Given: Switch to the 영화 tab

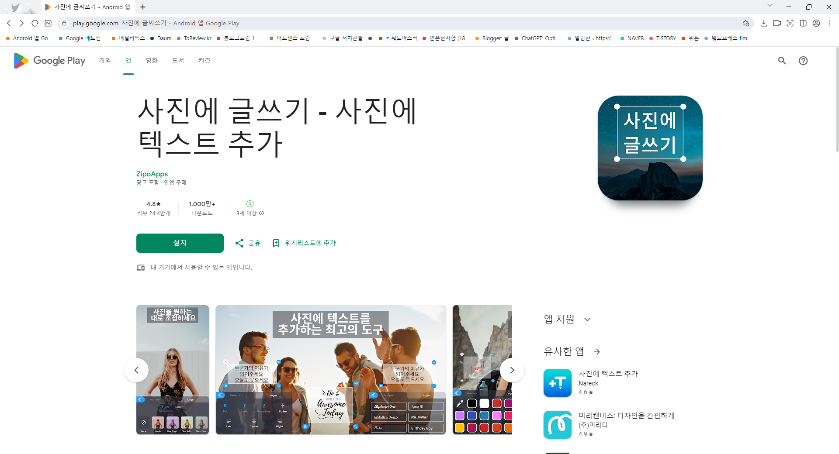Looking at the screenshot, I should (x=151, y=61).
